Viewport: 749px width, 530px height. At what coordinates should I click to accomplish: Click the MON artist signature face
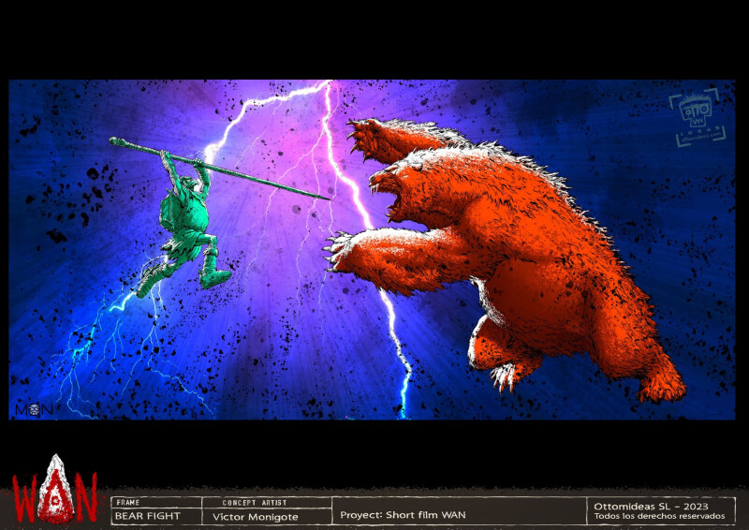coord(33,410)
